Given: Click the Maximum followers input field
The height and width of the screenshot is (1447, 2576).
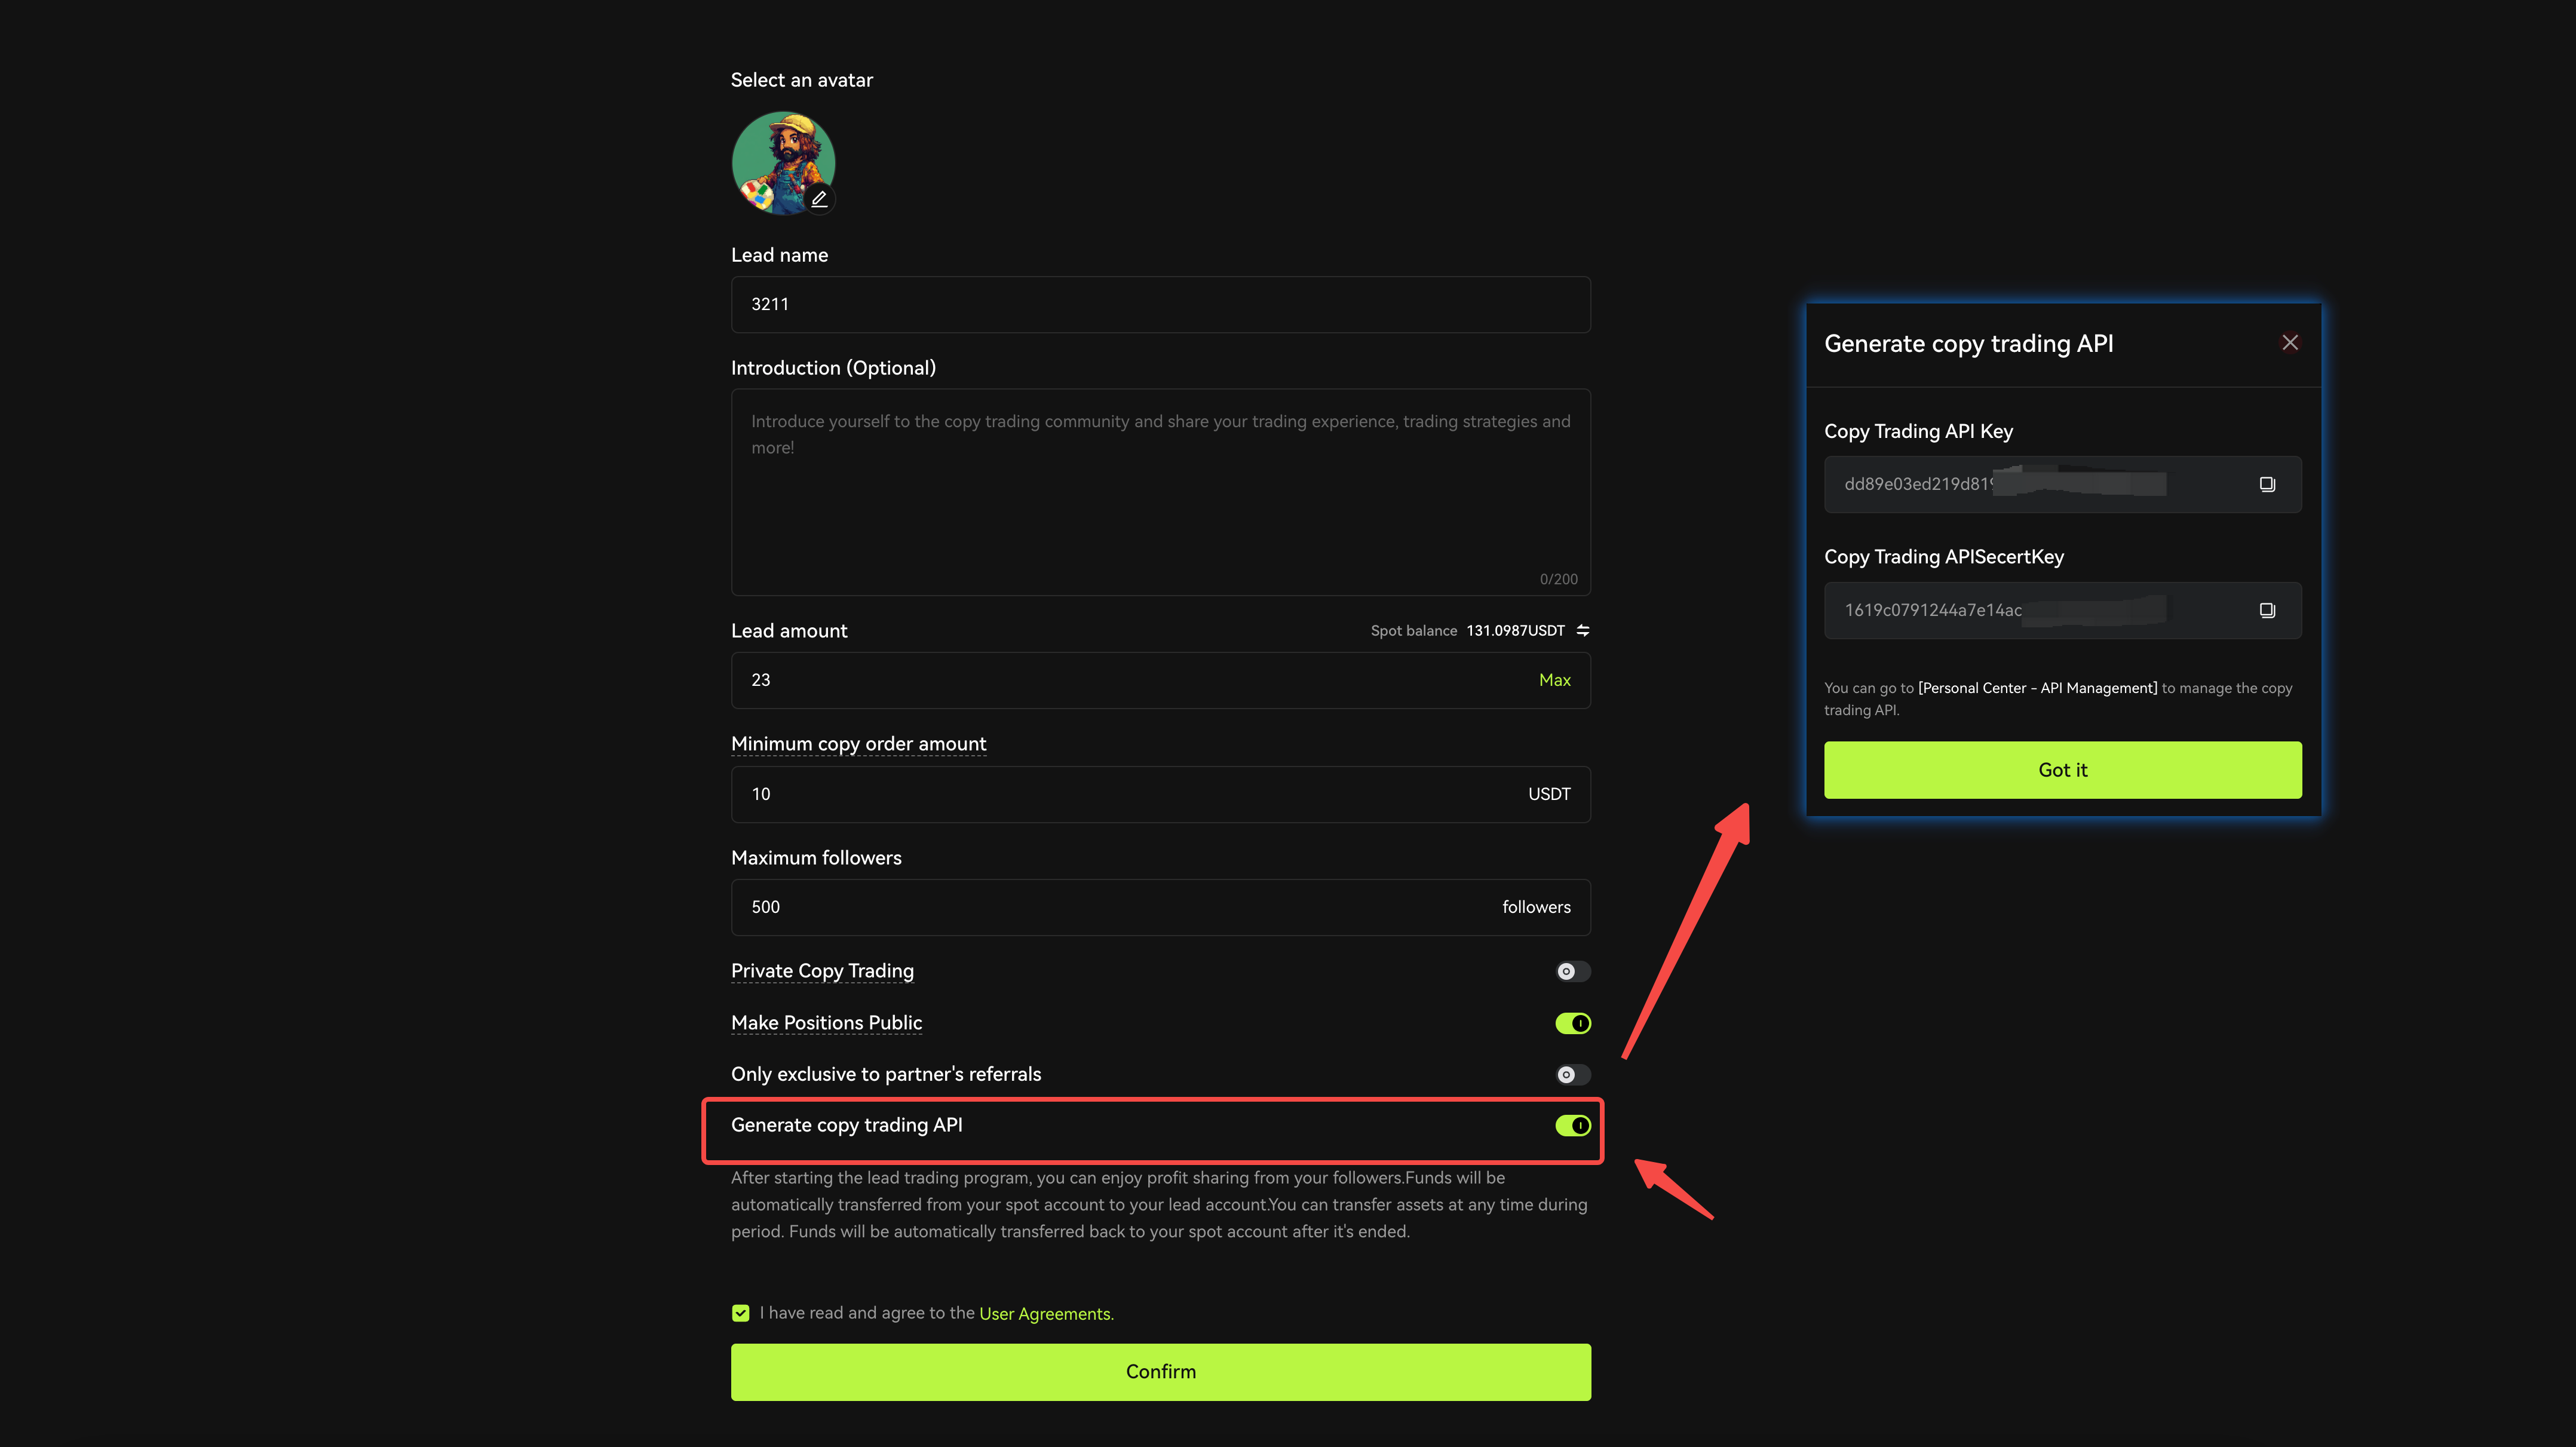Looking at the screenshot, I should coord(1110,907).
